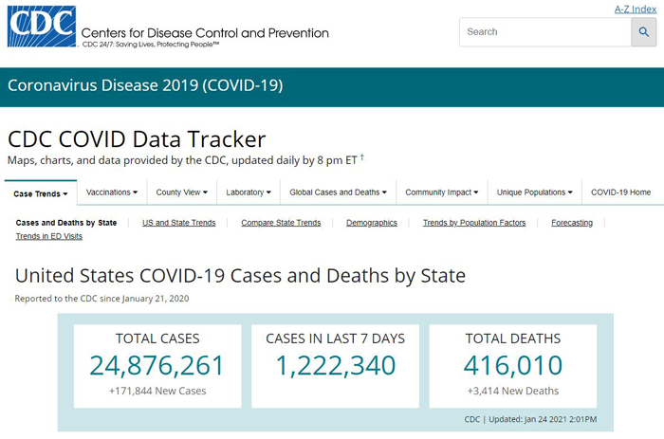The image size is (664, 439).
Task: Open the Community Impact dropdown
Action: [x=442, y=192]
